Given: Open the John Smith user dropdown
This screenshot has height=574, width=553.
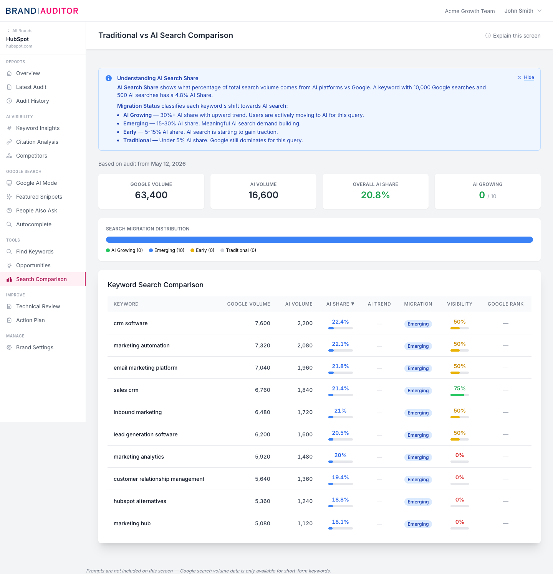Looking at the screenshot, I should [x=523, y=11].
